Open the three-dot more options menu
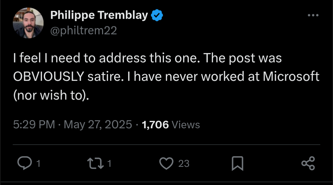Image resolution: width=333 pixels, height=185 pixels. coord(313,15)
